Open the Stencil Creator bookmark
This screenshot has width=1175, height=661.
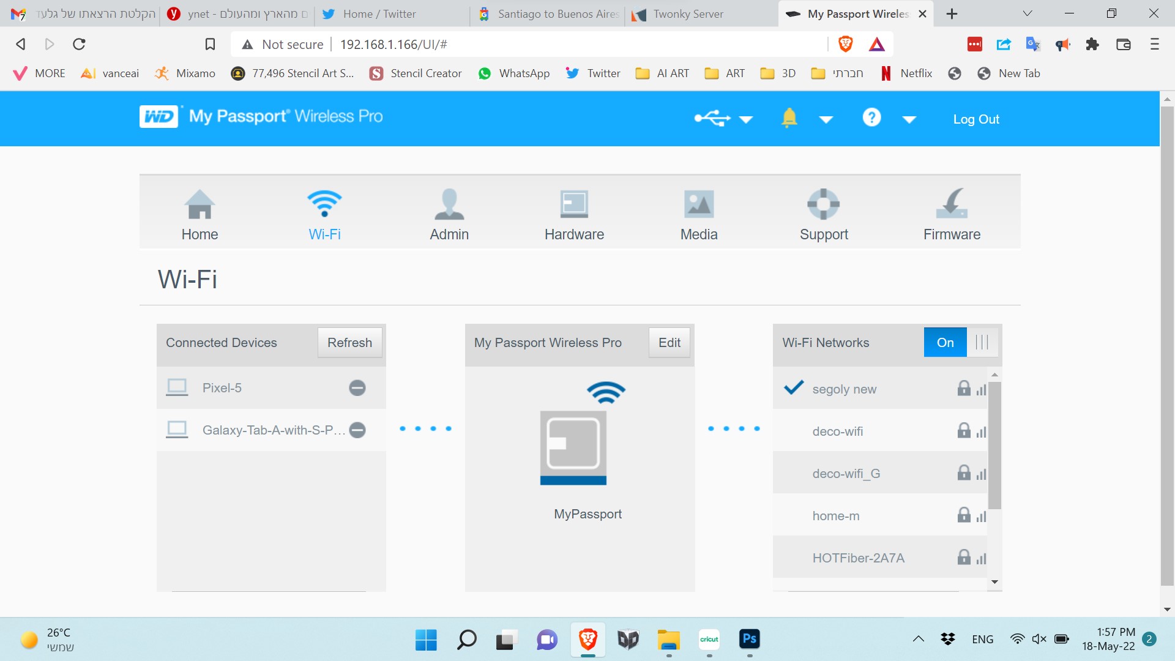416,73
